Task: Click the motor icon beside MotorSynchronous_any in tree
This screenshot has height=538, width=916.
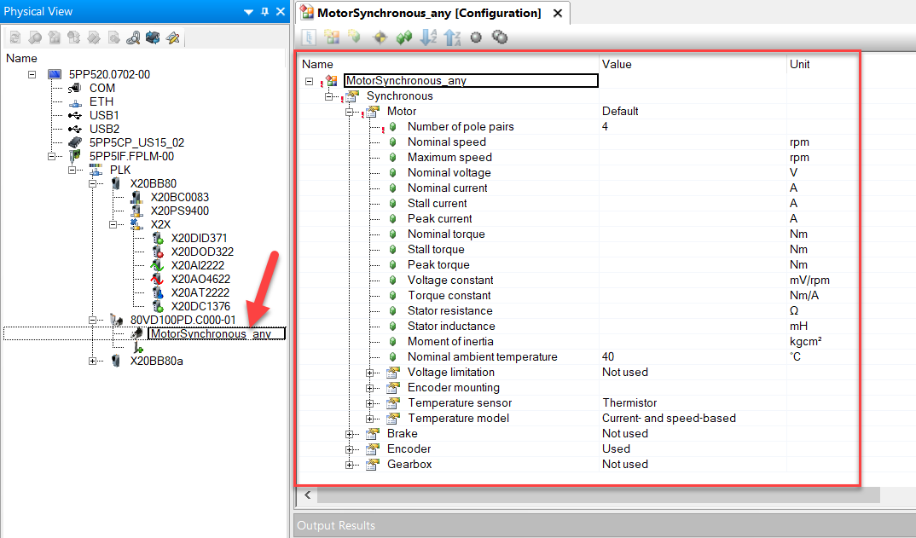Action: click(137, 333)
